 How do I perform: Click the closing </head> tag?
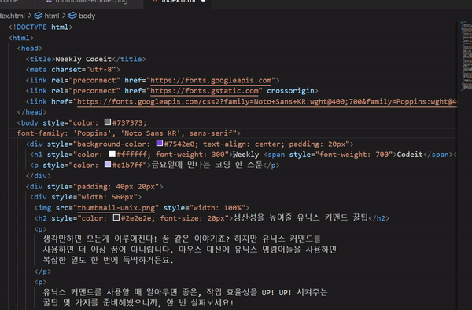(31, 112)
